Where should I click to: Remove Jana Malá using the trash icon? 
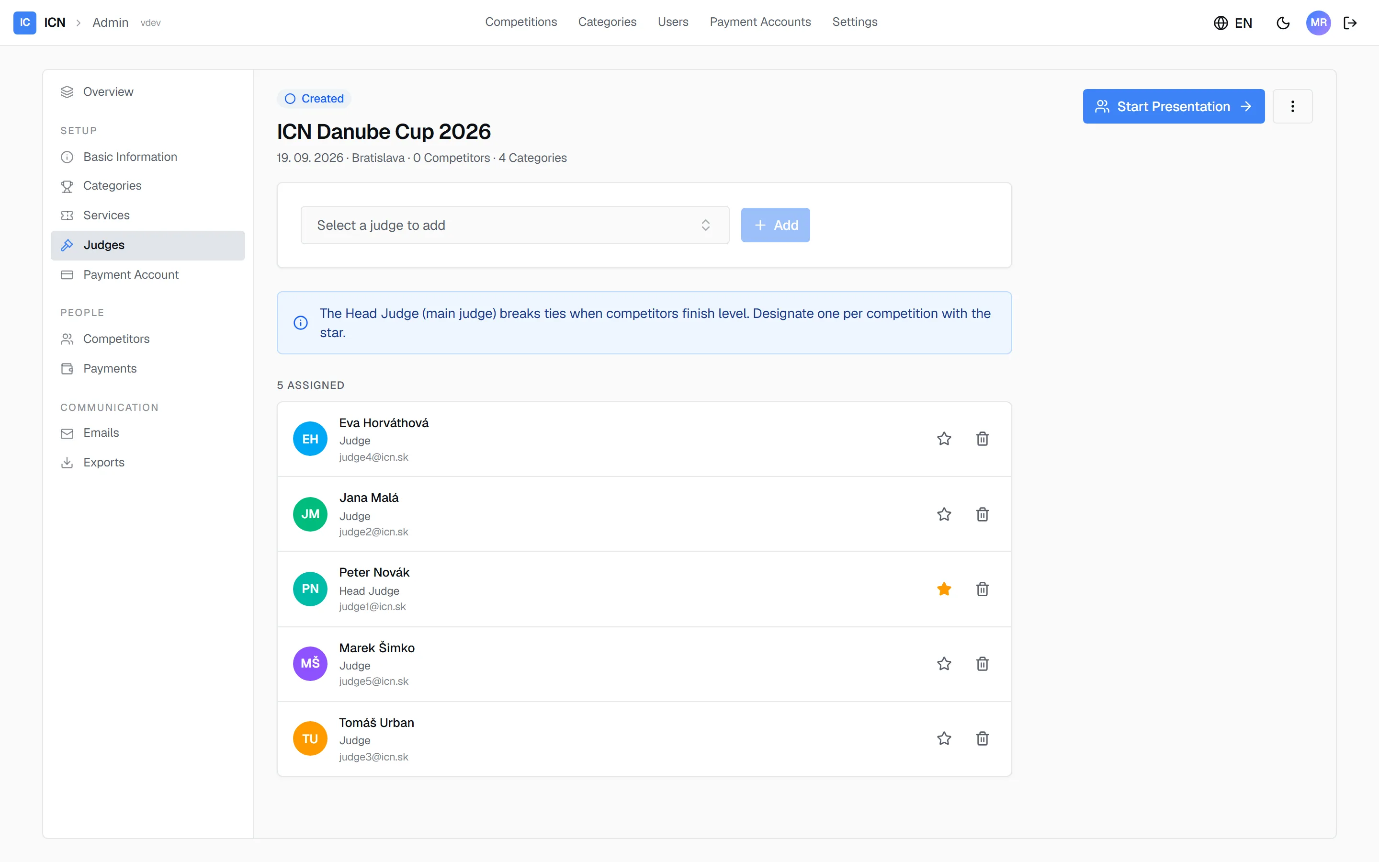[982, 514]
